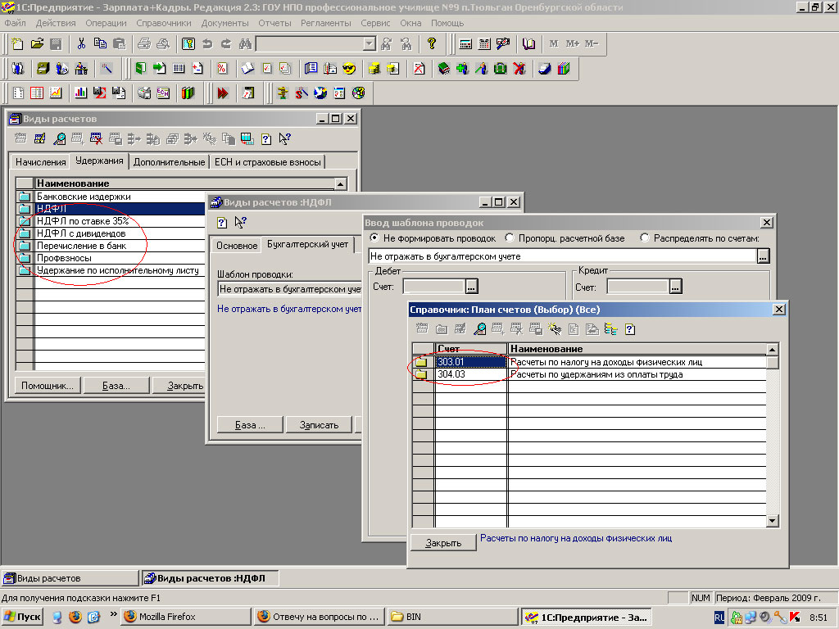Click the double red arrows toolbar icon
Image resolution: width=839 pixels, height=629 pixels.
click(x=222, y=93)
